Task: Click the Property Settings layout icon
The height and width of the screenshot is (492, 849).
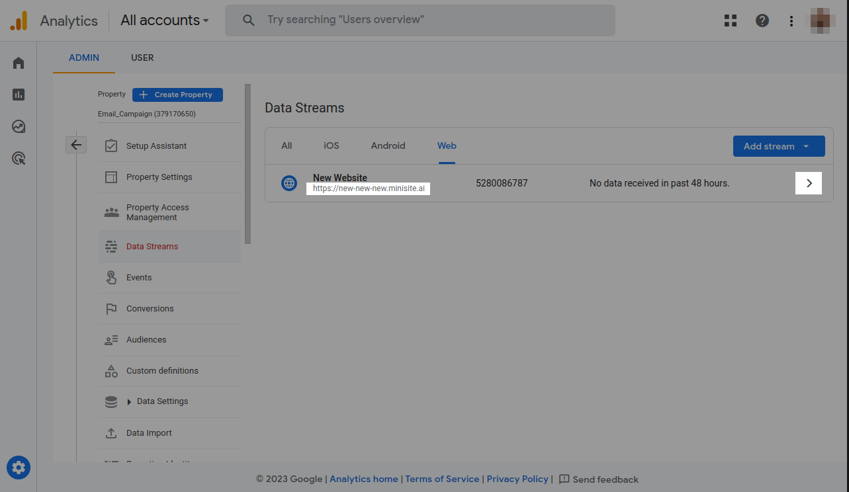Action: 111,177
